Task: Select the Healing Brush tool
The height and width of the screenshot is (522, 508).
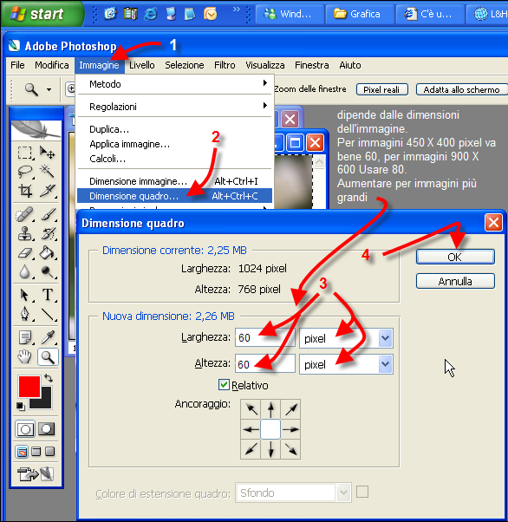Action: 25,214
